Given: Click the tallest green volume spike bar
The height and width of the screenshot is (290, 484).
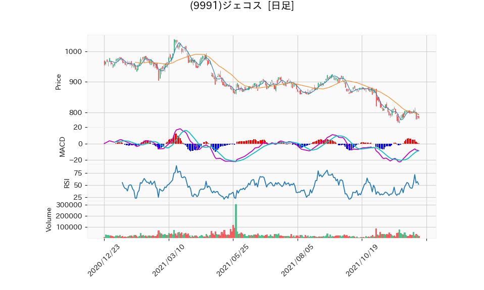Looking at the screenshot, I should coord(236,221).
